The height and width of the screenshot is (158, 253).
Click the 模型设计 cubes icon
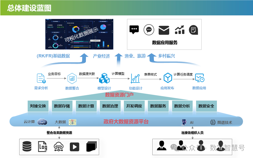[x=104, y=78]
